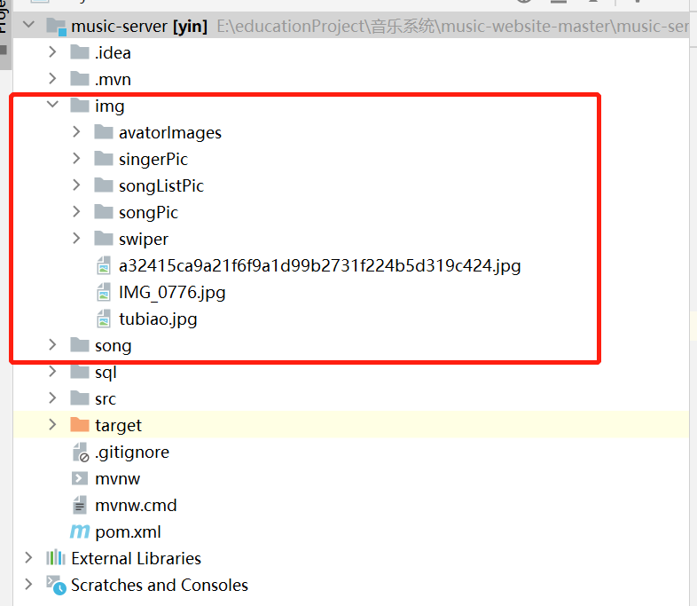697x606 pixels.
Task: Select the .idea folder name
Action: pos(113,52)
